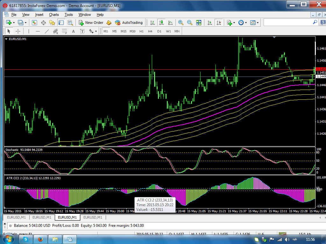This screenshot has height=244, width=326.
Task: Toggle chart Auto Scroll
Action: [210, 23]
